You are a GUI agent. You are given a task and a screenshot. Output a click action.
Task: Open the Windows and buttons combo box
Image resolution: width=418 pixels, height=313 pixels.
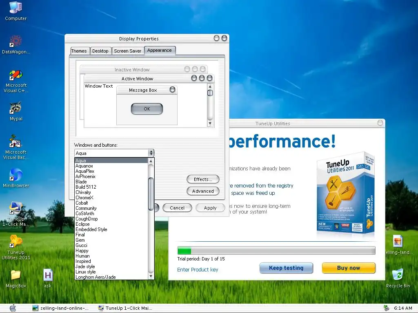click(x=114, y=153)
